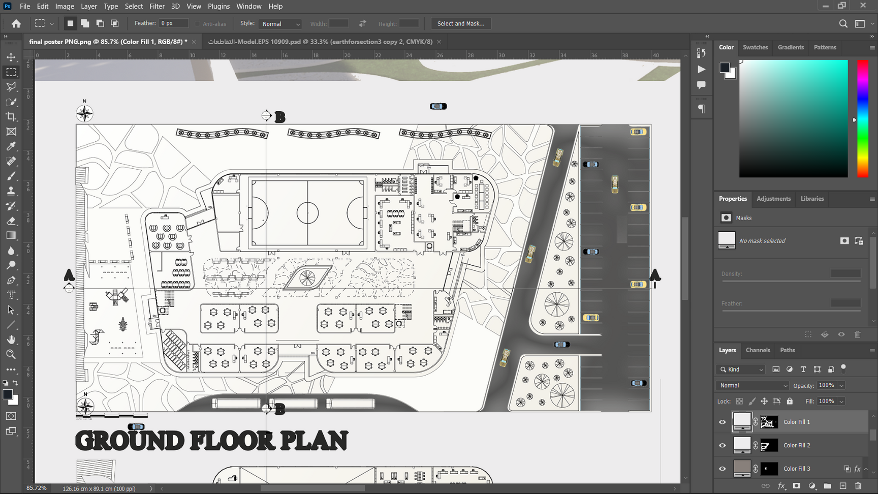Switch to the Swatches tab
The width and height of the screenshot is (878, 494).
(x=755, y=47)
